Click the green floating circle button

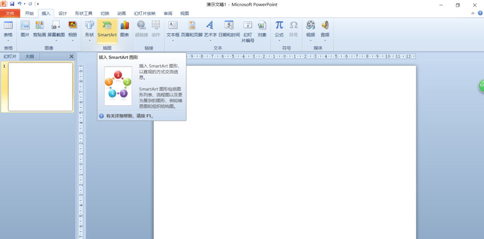coord(481,86)
